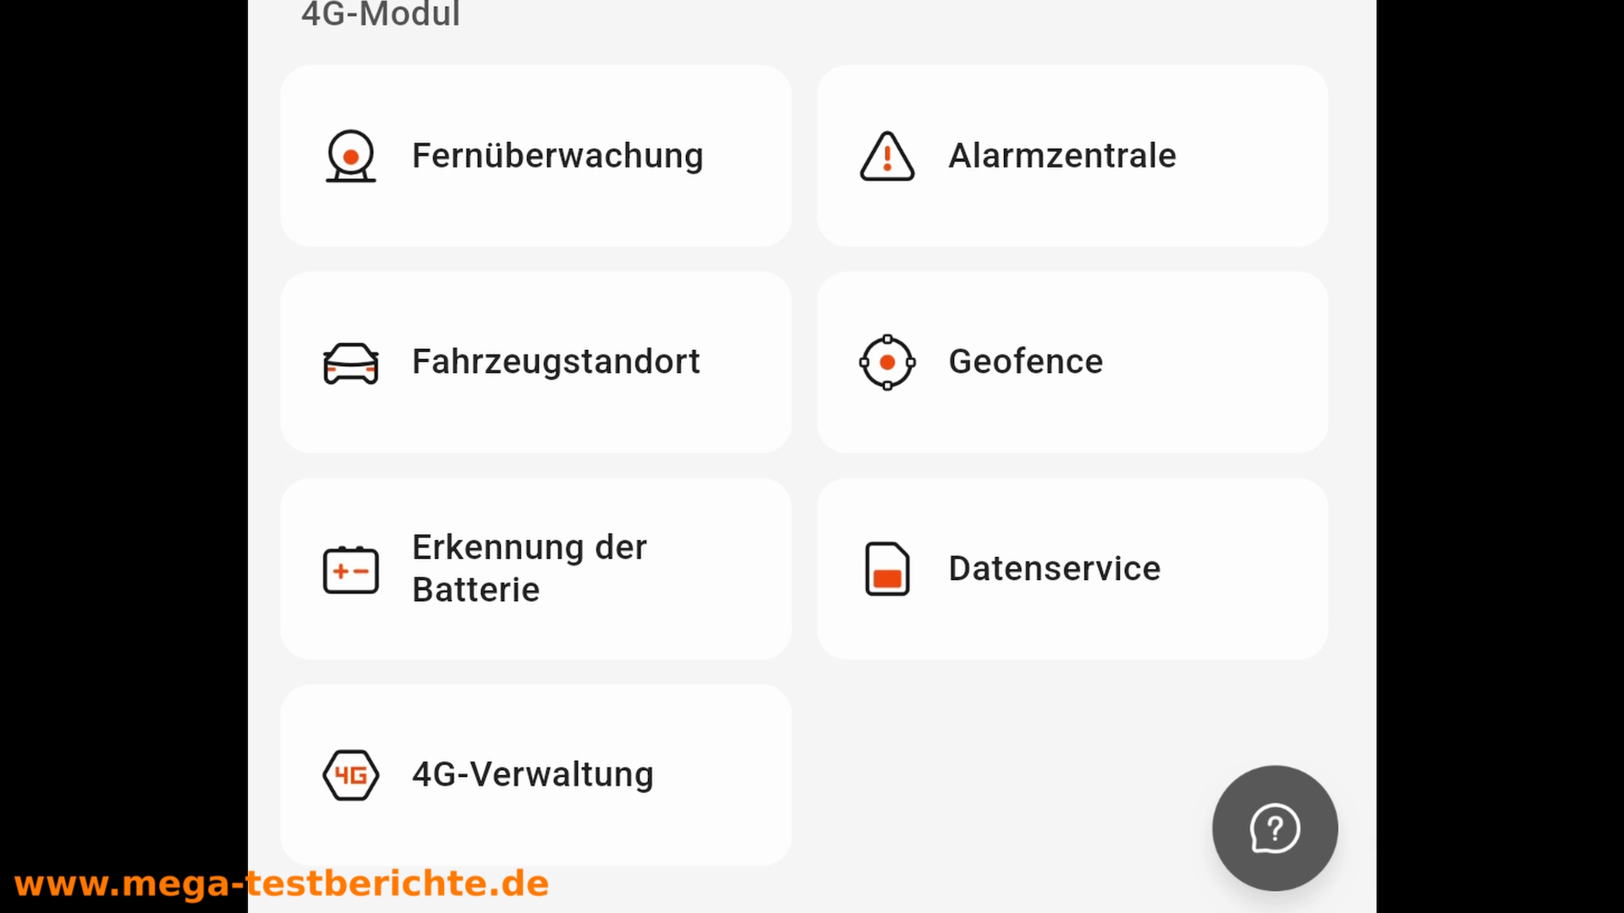Tap the Fernüberwachung camera icon
Screen dimensions: 1624x913
pos(350,156)
